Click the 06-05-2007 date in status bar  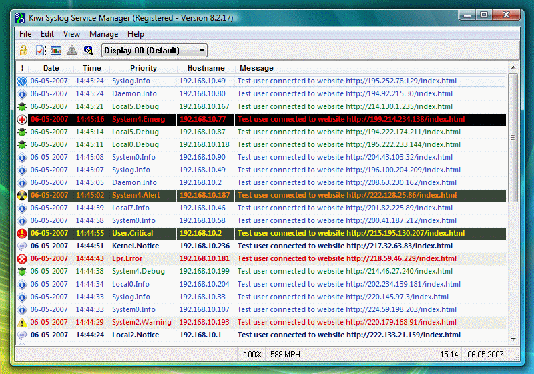point(485,355)
